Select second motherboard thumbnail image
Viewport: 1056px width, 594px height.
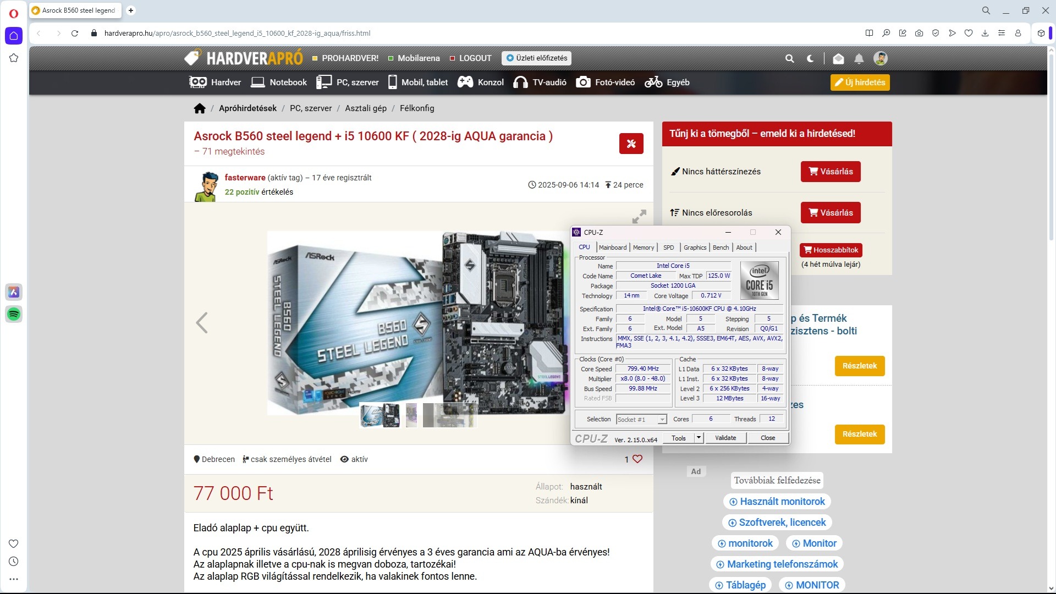(411, 415)
